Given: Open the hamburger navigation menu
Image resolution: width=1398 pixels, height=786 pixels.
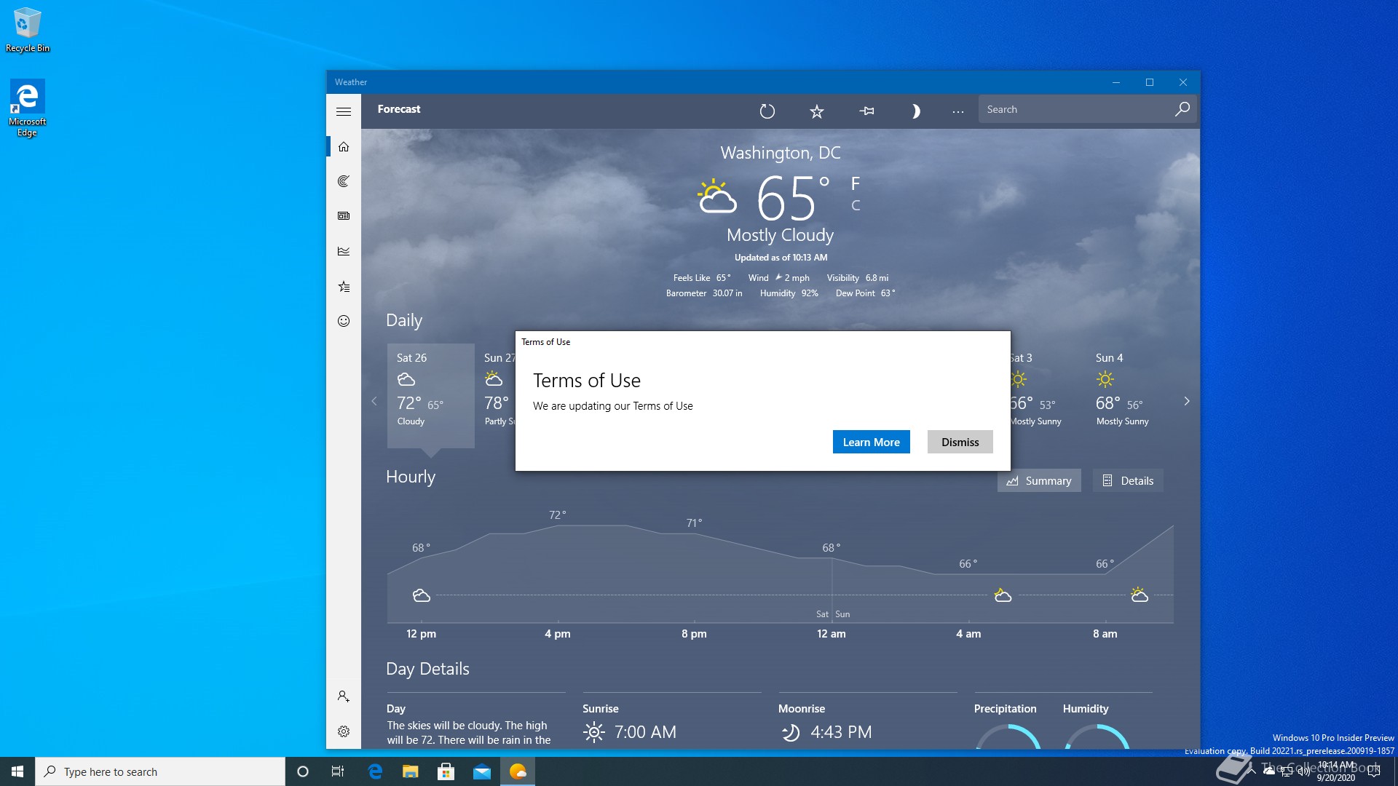Looking at the screenshot, I should 344,111.
